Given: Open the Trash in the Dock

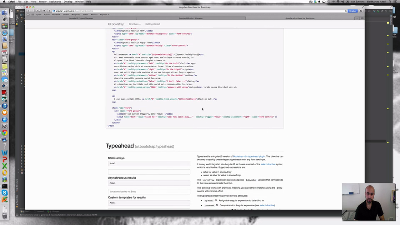Looking at the screenshot, I should click(4, 216).
